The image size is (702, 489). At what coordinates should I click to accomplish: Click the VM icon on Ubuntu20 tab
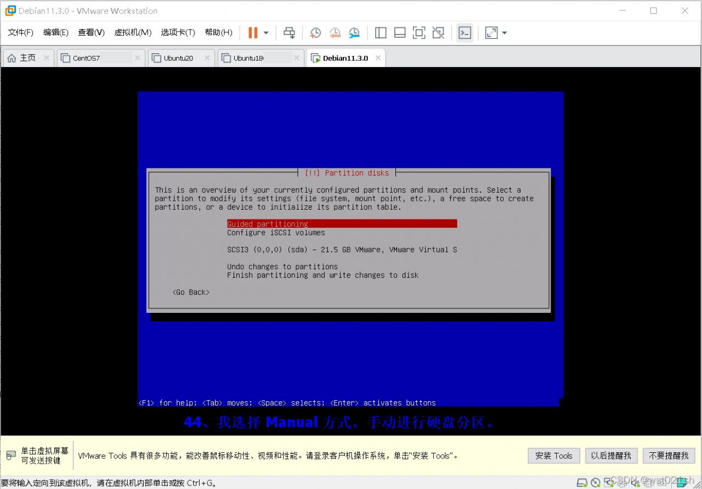click(x=156, y=58)
